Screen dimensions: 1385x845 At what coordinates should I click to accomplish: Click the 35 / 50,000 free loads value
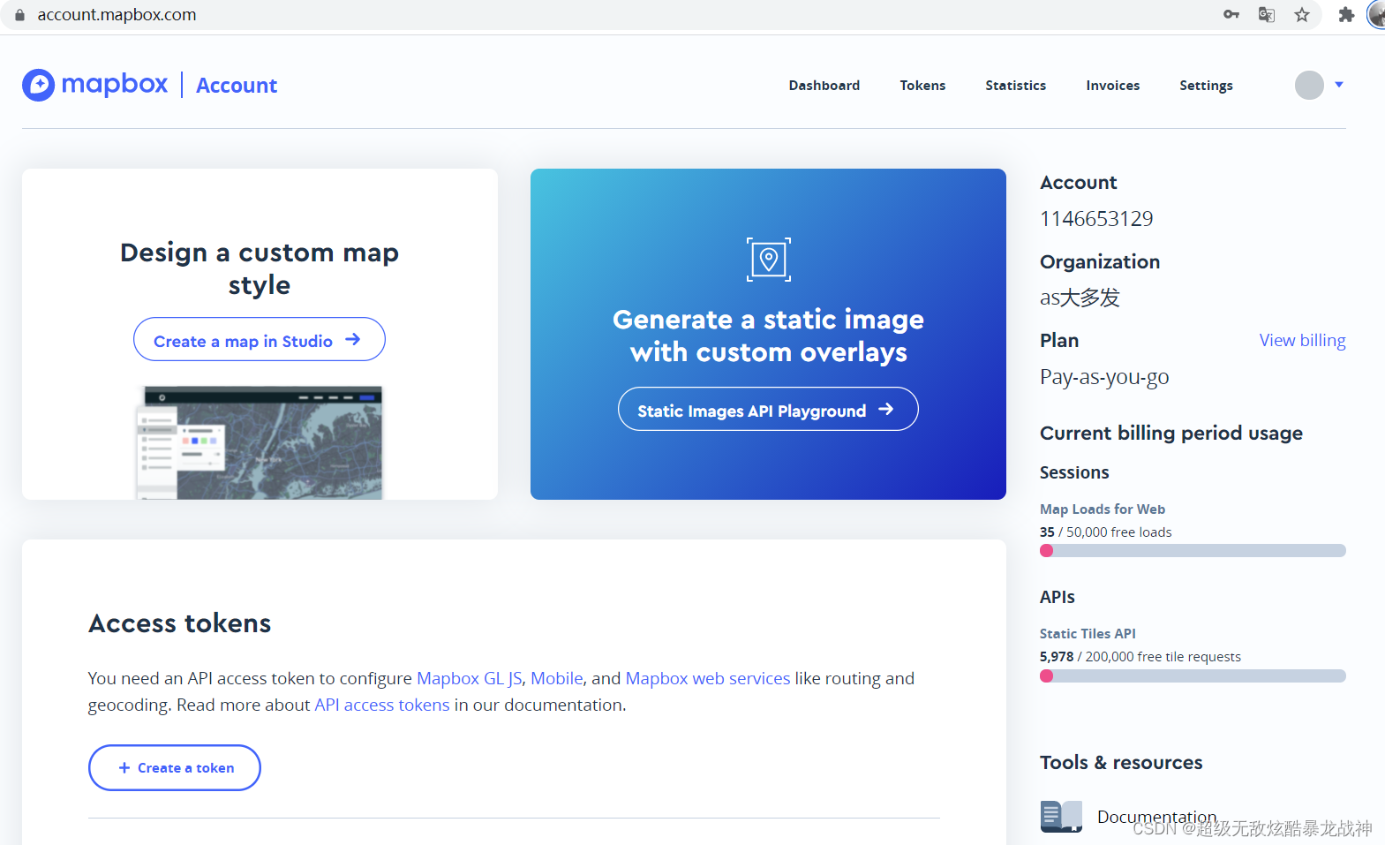point(1106,532)
